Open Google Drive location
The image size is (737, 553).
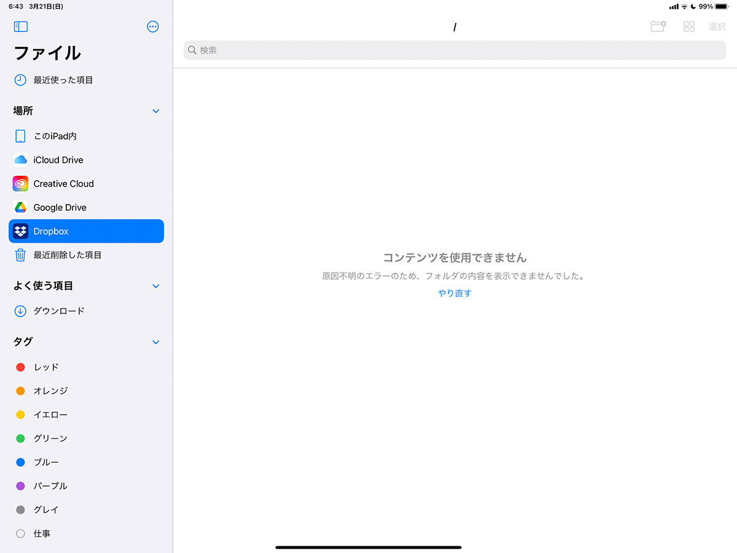60,208
